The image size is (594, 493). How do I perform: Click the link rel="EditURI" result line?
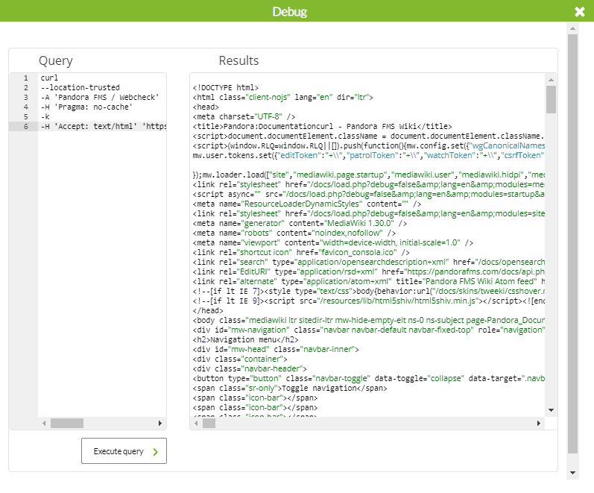coord(369,272)
